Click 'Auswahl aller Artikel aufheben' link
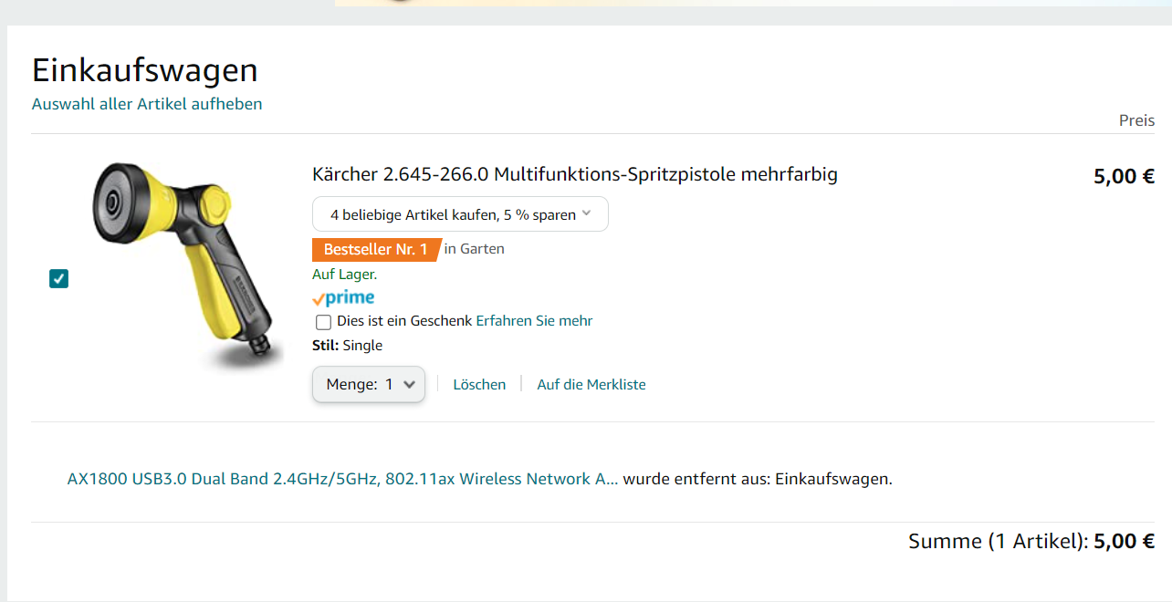This screenshot has height=602, width=1172. pyautogui.click(x=147, y=104)
